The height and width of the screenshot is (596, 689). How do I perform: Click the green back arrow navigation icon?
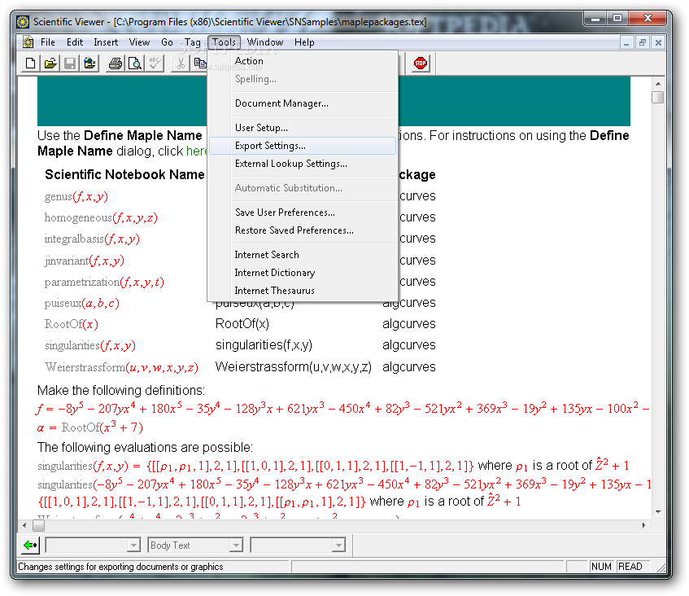(x=30, y=546)
